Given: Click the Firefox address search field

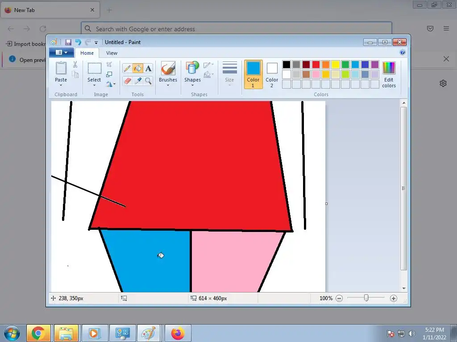Looking at the screenshot, I should [x=237, y=29].
